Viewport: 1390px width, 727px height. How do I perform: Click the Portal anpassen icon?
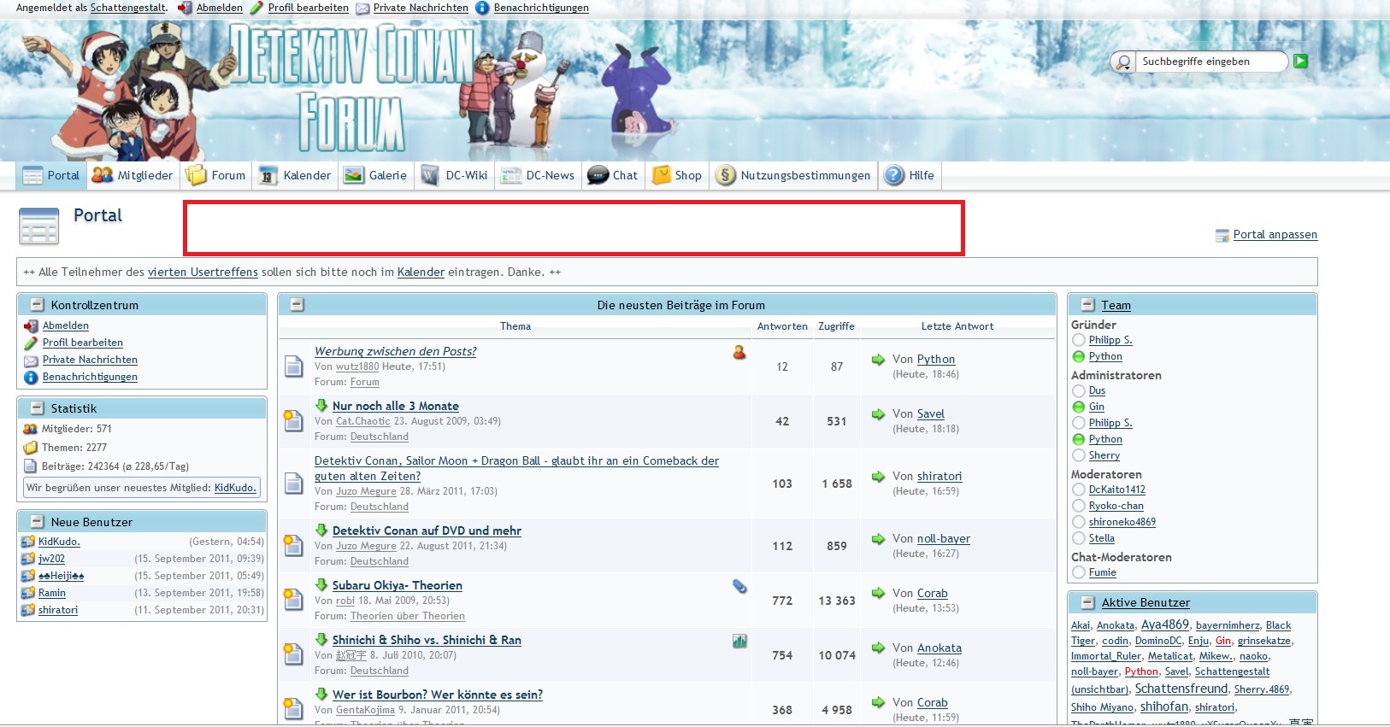point(1222,235)
